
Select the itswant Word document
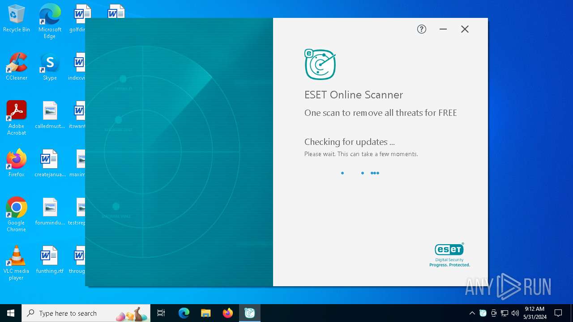coord(78,115)
